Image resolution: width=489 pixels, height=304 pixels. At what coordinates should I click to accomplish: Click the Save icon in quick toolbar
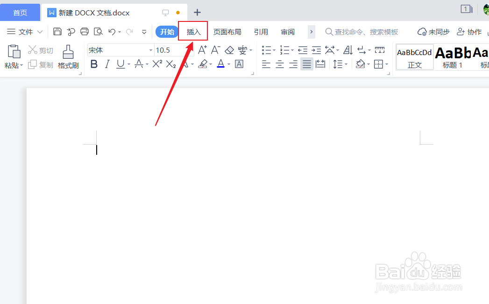click(57, 31)
